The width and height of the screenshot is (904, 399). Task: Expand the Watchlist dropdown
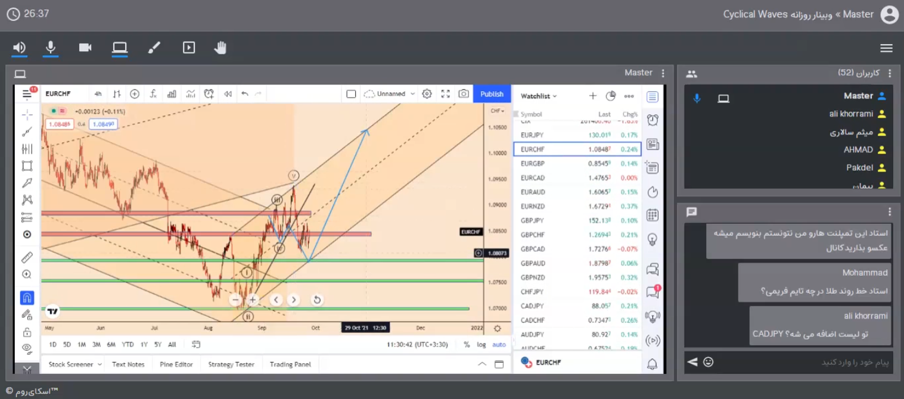pyautogui.click(x=539, y=96)
